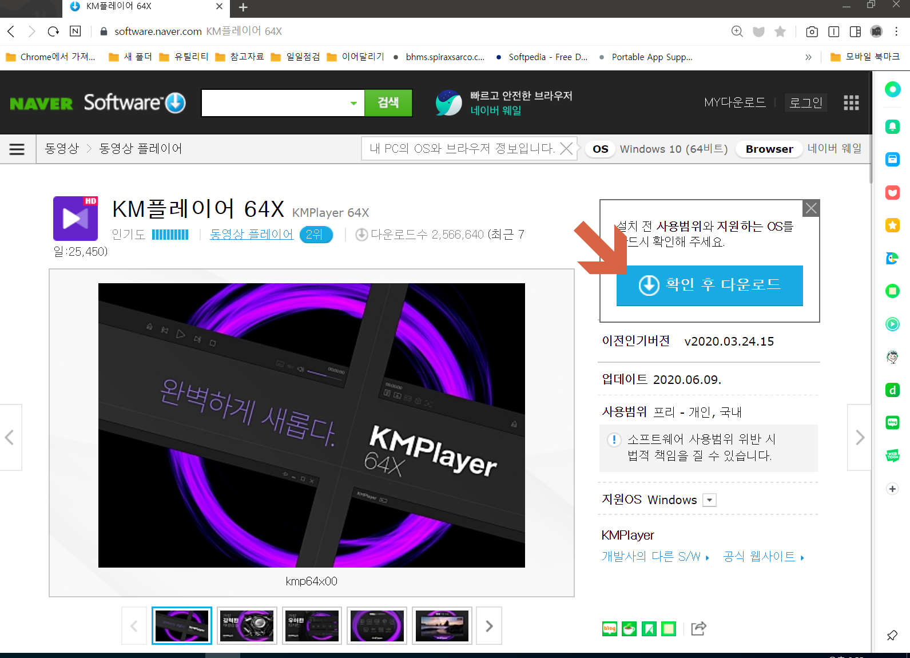910x658 pixels.
Task: Show more bookmarks chevron
Action: click(808, 57)
